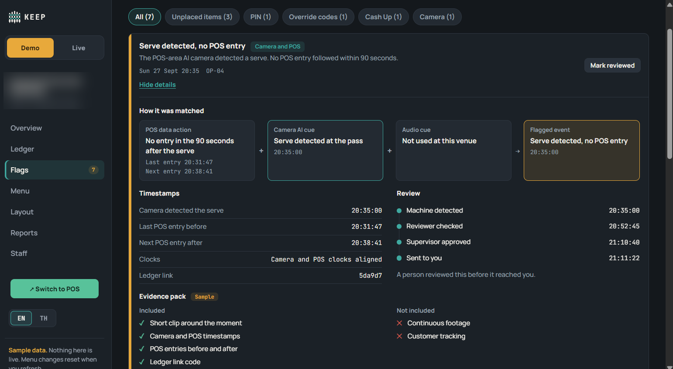This screenshot has height=369, width=673.
Task: Open Menu in the sidebar
Action: 55,191
